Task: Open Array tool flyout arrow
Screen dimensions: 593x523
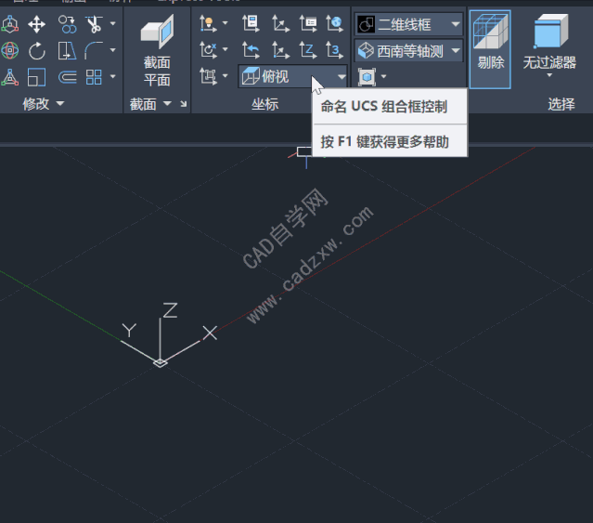Action: (x=112, y=76)
